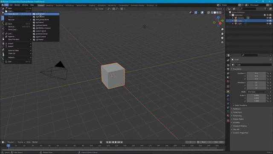Hide the Camera in viewport via eye icon

tap(267, 18)
